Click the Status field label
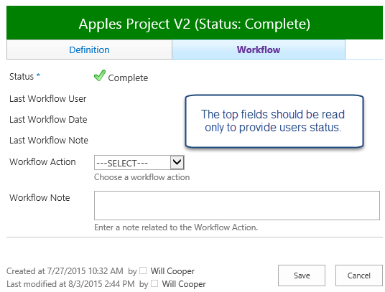Viewport: 385px width, 292px height. 22,77
